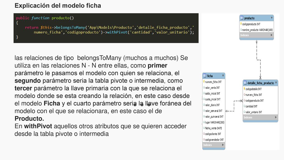Screen dimensions: 284x160
Task: Click the diamond icon next to valor_diario INT
Action: pyautogui.click(x=204, y=105)
